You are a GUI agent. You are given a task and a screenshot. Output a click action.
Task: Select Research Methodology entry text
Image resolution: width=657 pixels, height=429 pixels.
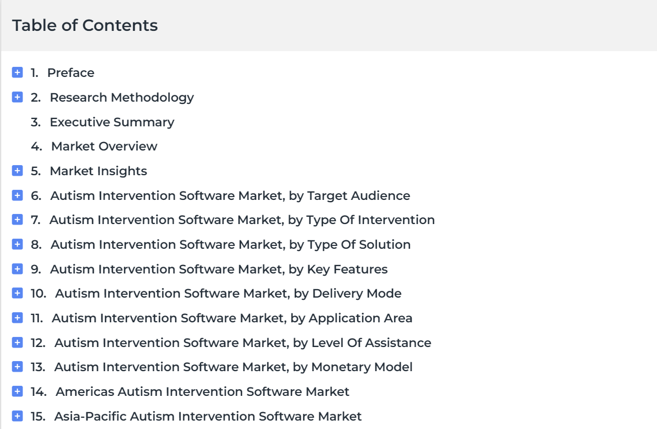click(122, 98)
